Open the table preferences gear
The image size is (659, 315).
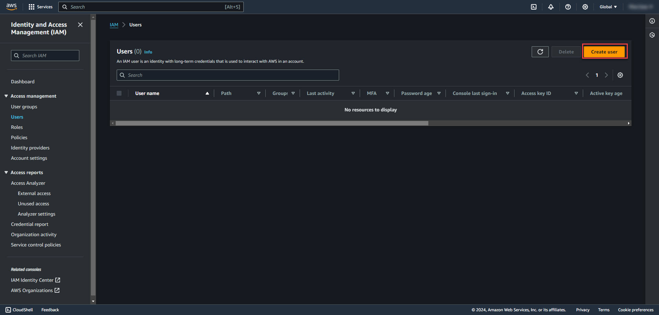[x=620, y=75]
